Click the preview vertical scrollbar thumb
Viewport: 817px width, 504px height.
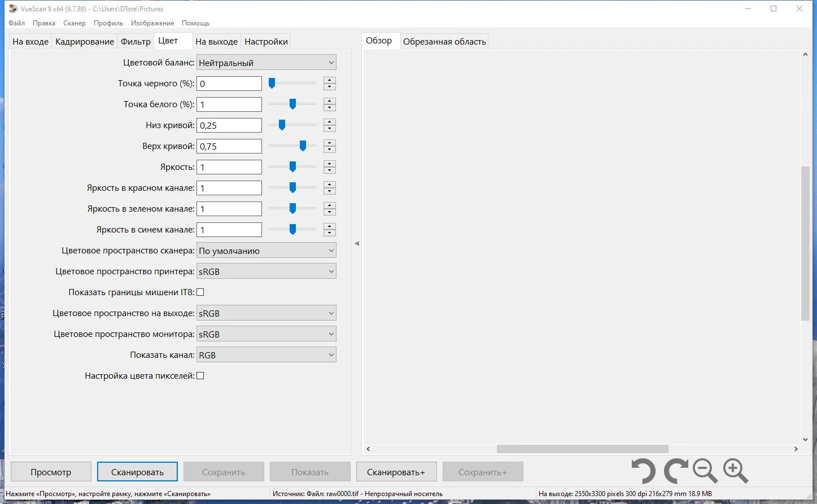(x=805, y=243)
